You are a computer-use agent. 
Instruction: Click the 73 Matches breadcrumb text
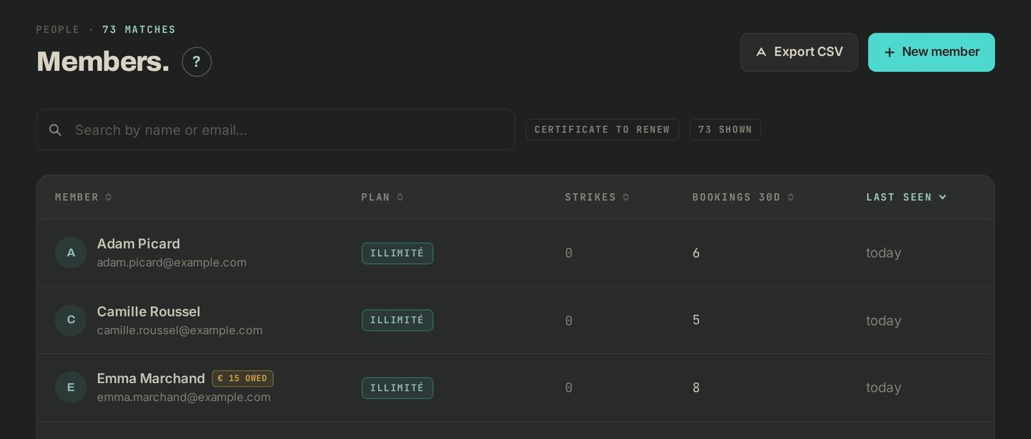click(x=139, y=30)
